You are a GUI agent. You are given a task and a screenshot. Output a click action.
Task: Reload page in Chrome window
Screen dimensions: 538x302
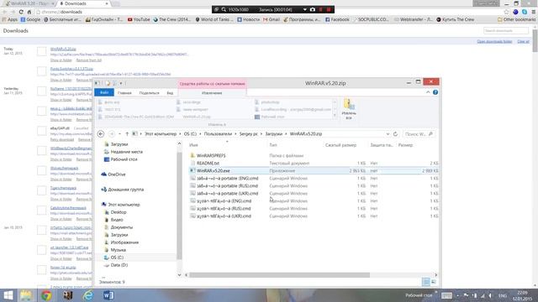point(21,12)
